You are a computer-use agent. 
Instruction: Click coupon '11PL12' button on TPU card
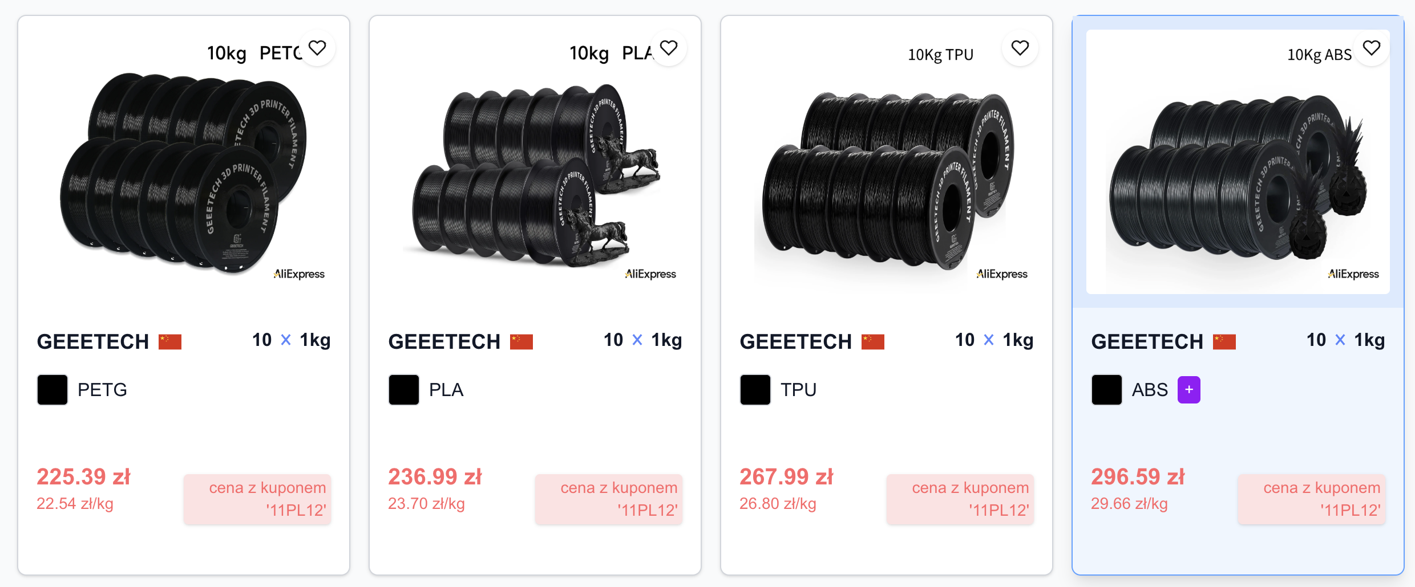point(960,499)
